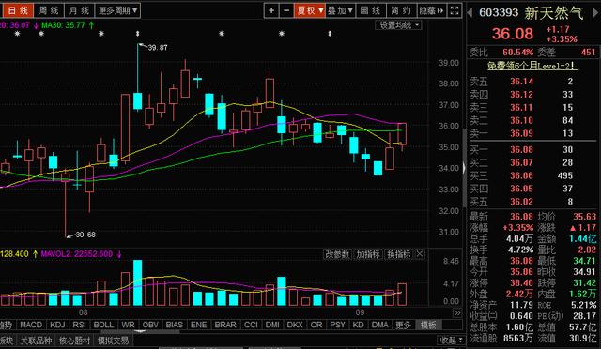Open the 免费领6个月Level-2 promo link
This screenshot has width=601, height=349.
click(532, 66)
